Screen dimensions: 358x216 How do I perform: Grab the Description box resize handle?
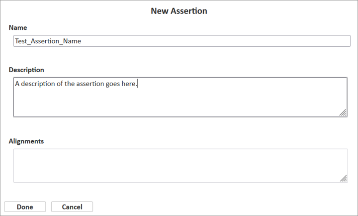pyautogui.click(x=343, y=113)
